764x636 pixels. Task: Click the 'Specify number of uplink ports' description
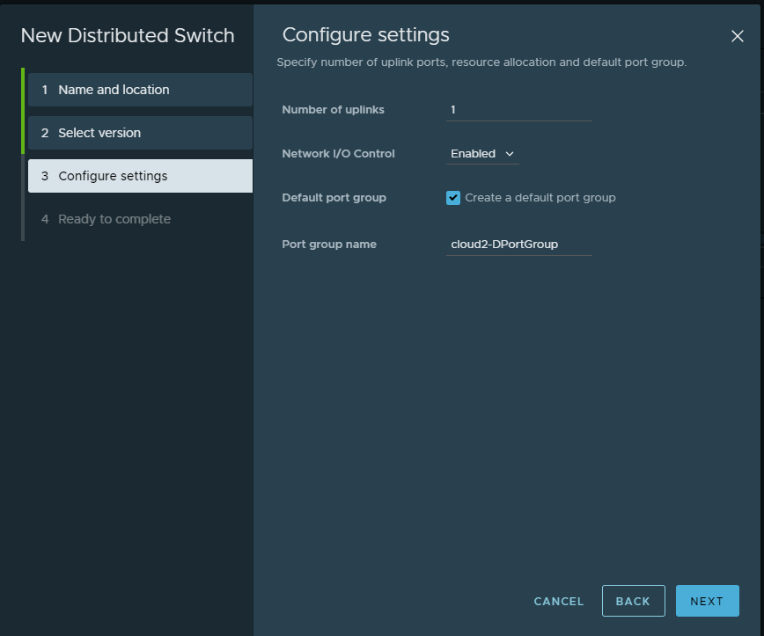point(481,62)
